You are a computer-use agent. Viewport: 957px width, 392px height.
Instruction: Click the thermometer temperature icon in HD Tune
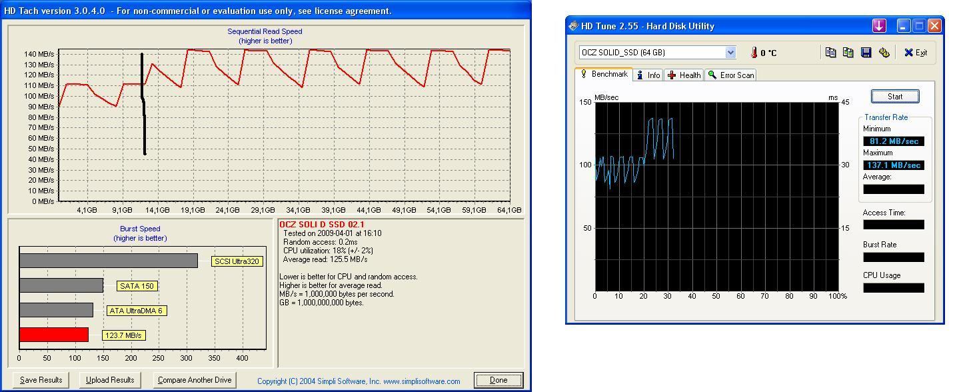[x=754, y=53]
